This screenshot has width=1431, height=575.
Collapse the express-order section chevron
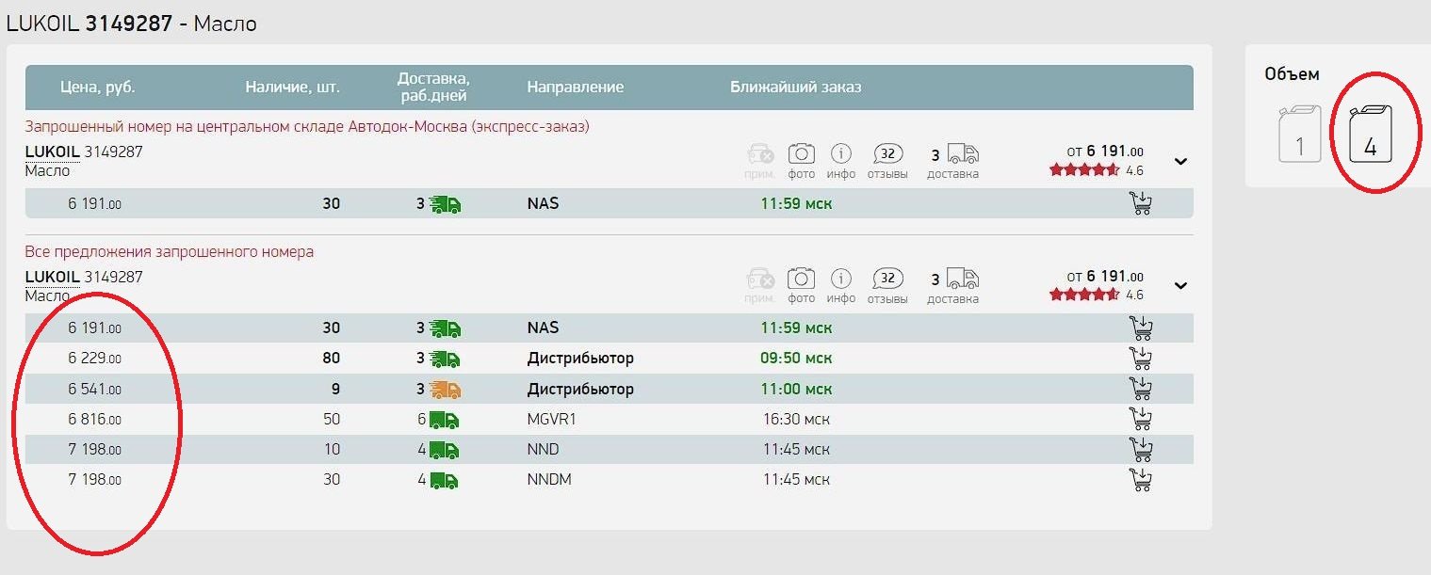tap(1181, 161)
